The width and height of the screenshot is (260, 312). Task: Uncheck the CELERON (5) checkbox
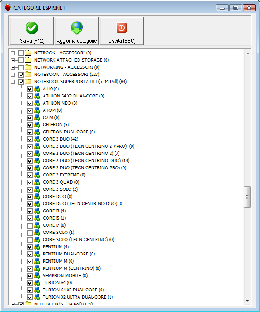click(30, 125)
